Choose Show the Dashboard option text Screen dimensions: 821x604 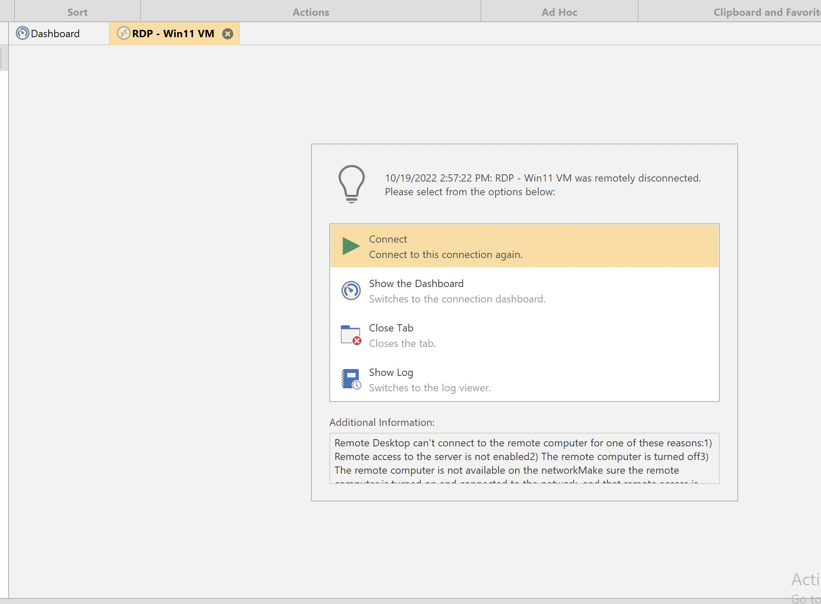point(416,284)
